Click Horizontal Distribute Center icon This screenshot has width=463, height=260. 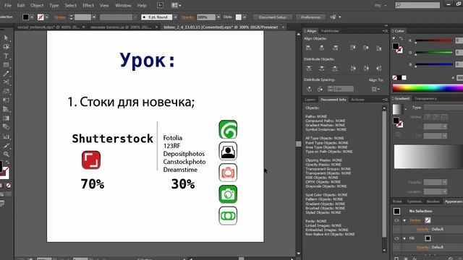(x=366, y=69)
